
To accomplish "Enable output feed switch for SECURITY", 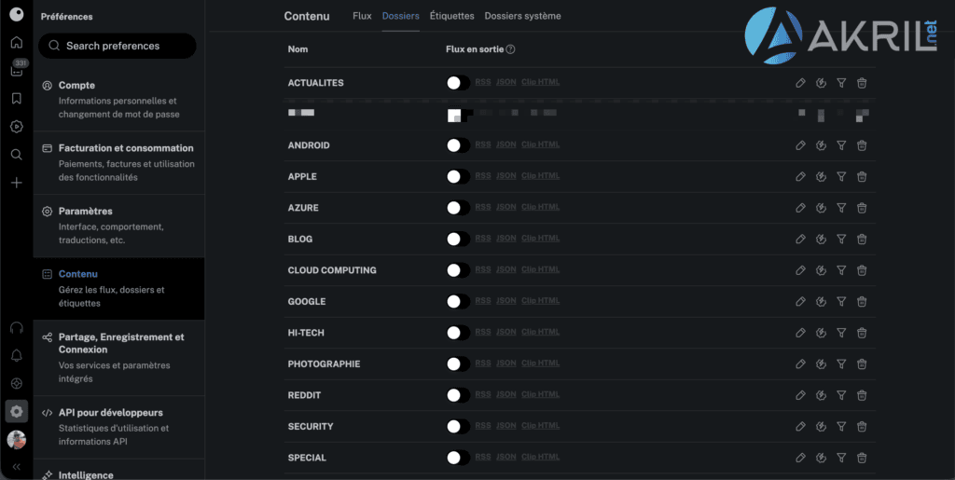I will point(458,427).
